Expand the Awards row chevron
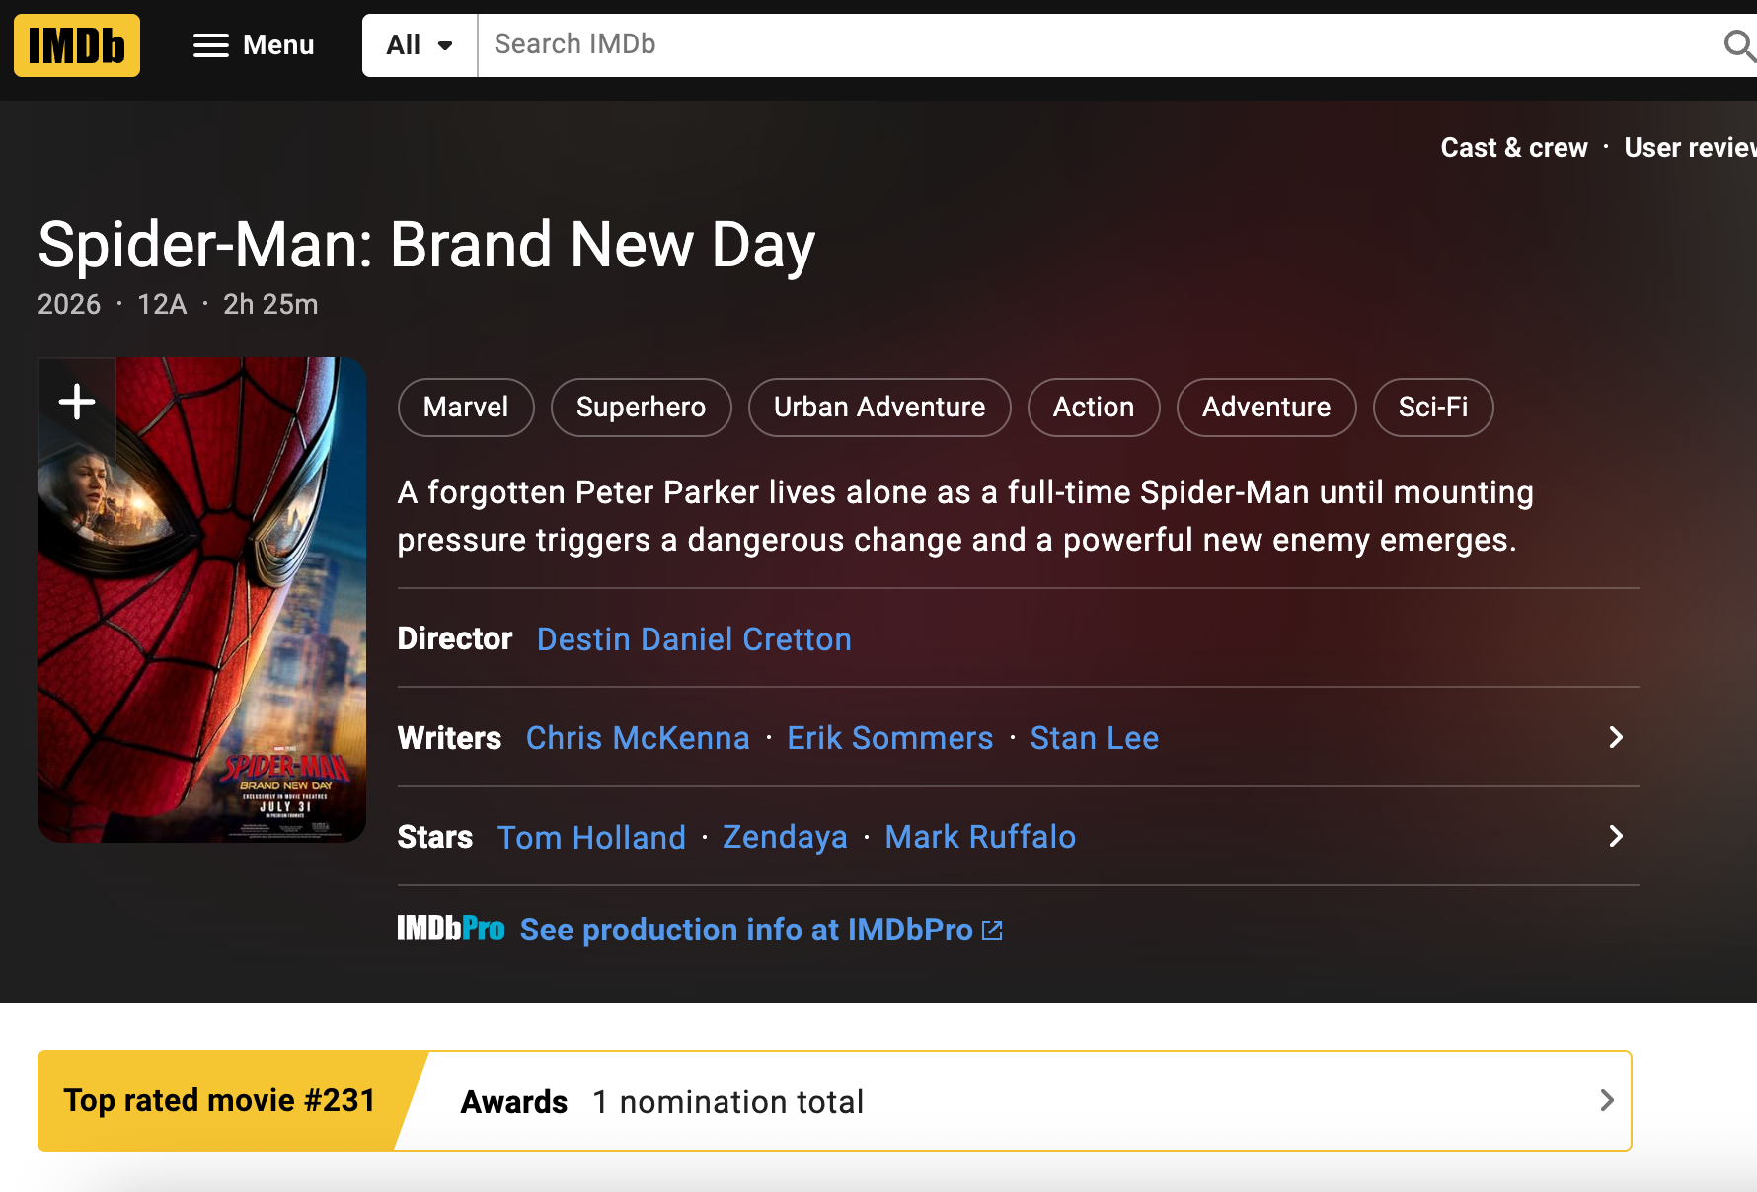The width and height of the screenshot is (1757, 1192). [x=1607, y=1100]
